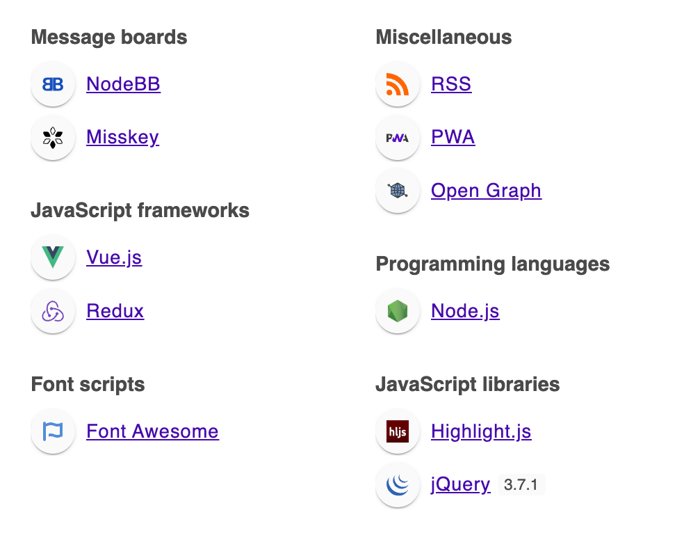The height and width of the screenshot is (533, 684).
Task: Visit the Font Awesome link
Action: (x=153, y=431)
